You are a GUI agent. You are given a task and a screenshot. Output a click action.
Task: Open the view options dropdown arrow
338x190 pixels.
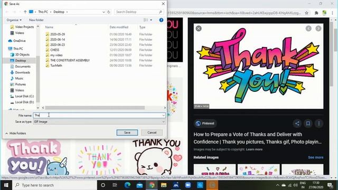(151, 20)
